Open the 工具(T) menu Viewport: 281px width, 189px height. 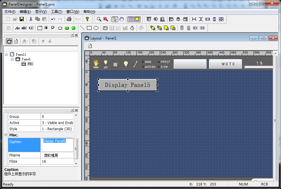point(56,12)
